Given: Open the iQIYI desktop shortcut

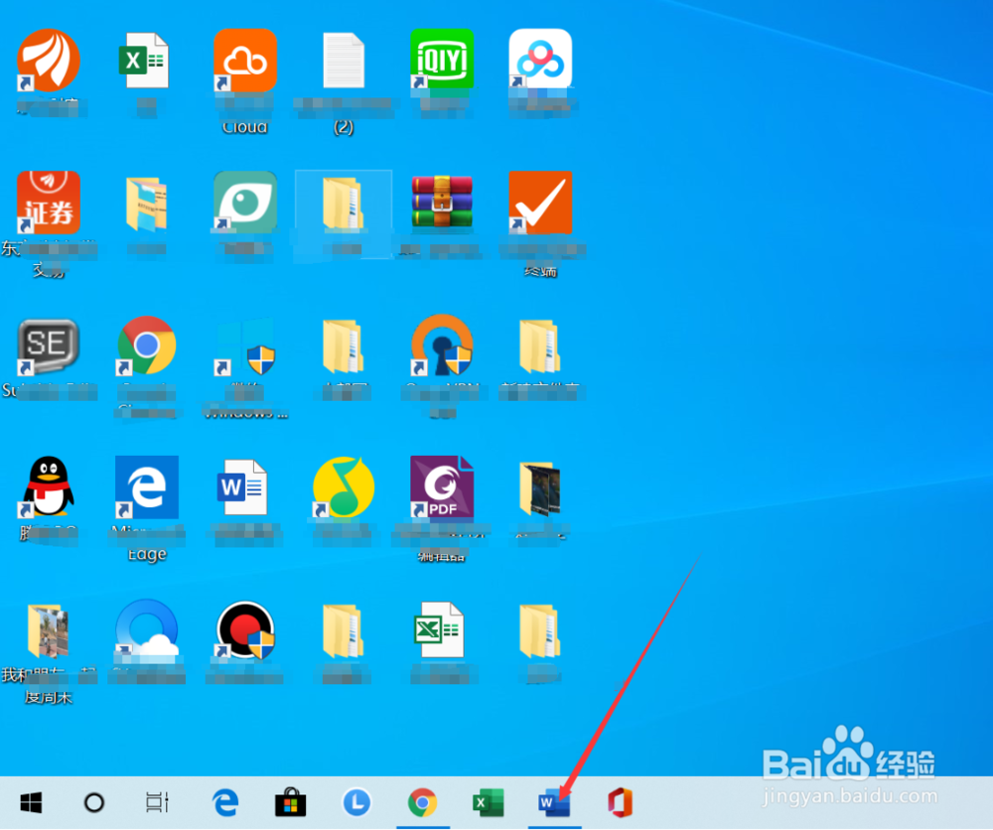Looking at the screenshot, I should [x=442, y=60].
